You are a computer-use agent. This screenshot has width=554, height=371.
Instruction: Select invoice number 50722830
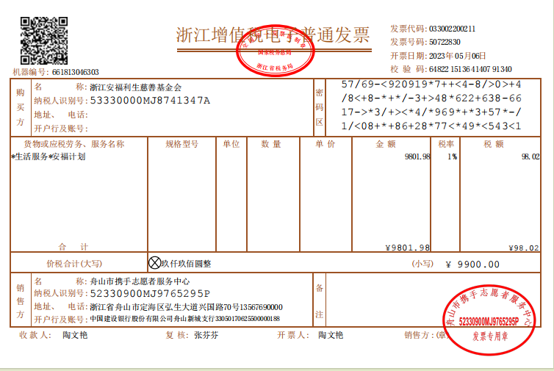pyautogui.click(x=445, y=42)
